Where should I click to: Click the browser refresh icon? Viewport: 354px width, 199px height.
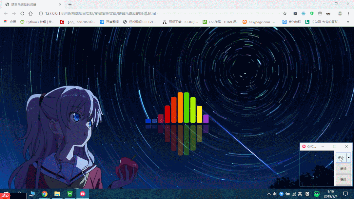[22, 13]
